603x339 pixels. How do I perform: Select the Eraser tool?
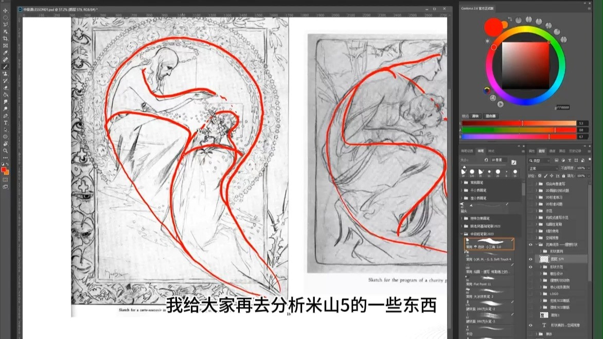[5, 87]
